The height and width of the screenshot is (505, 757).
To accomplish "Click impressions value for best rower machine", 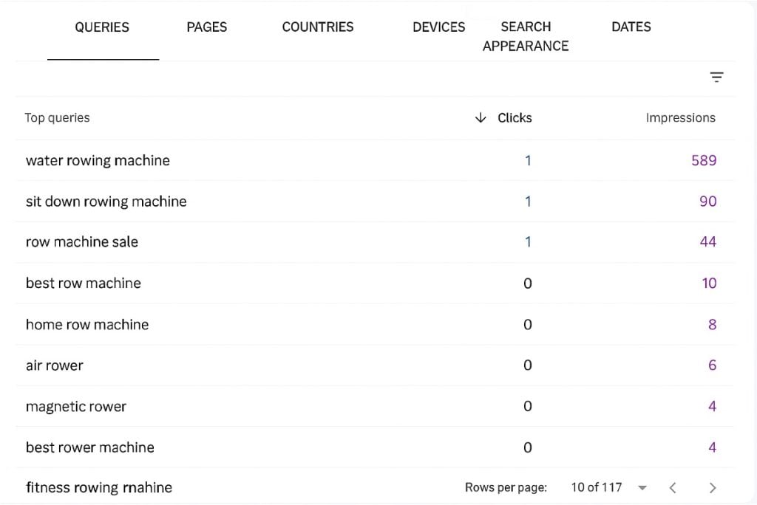I will tap(712, 447).
